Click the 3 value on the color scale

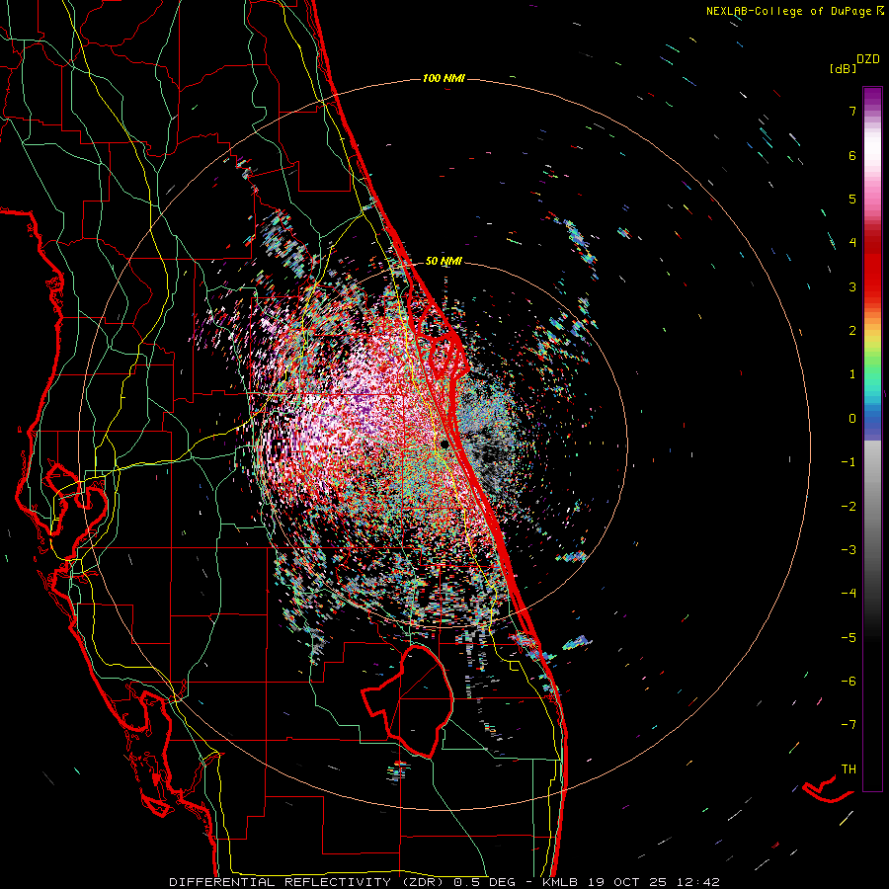[852, 286]
